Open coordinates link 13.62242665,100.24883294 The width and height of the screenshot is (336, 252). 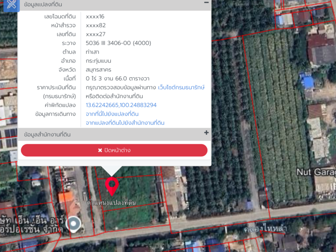tap(121, 105)
